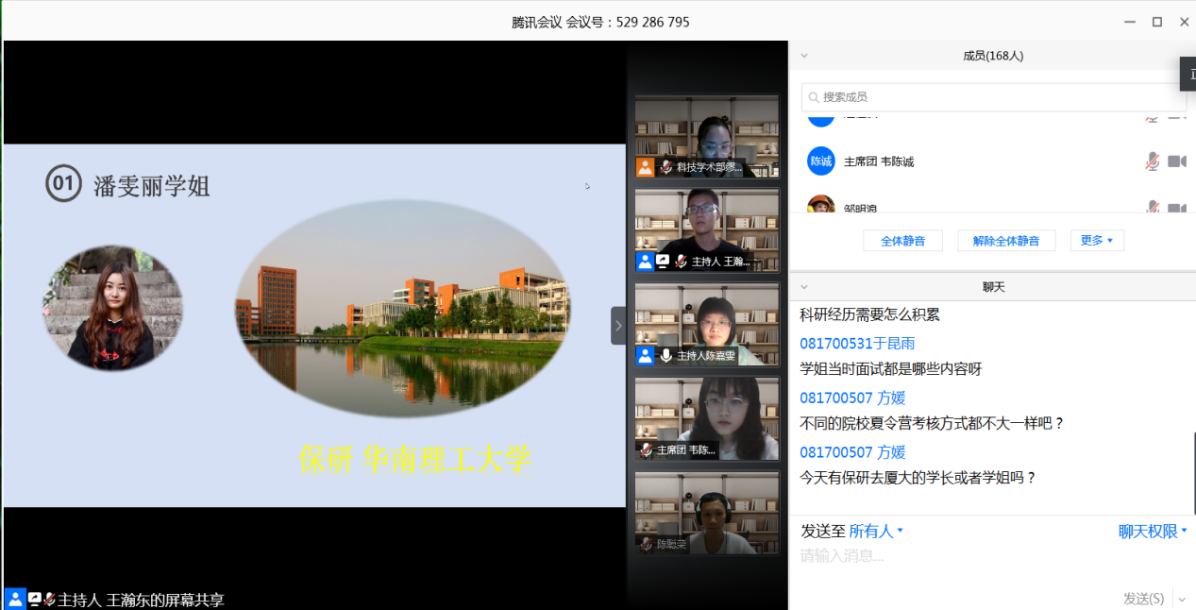The width and height of the screenshot is (1196, 610).
Task: Expand the 聊天权限 dropdown
Action: 1153,532
